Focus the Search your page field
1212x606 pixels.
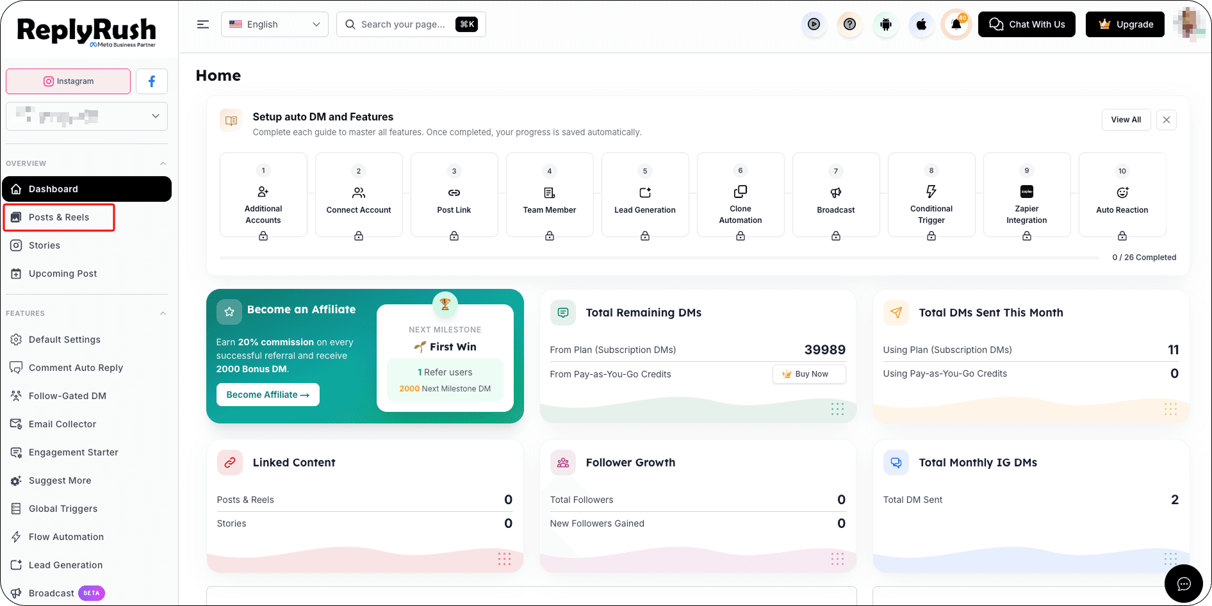click(411, 24)
